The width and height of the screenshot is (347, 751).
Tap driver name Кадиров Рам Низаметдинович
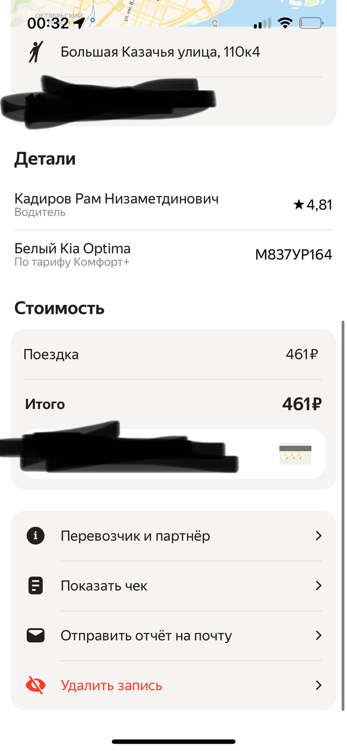coord(116,199)
